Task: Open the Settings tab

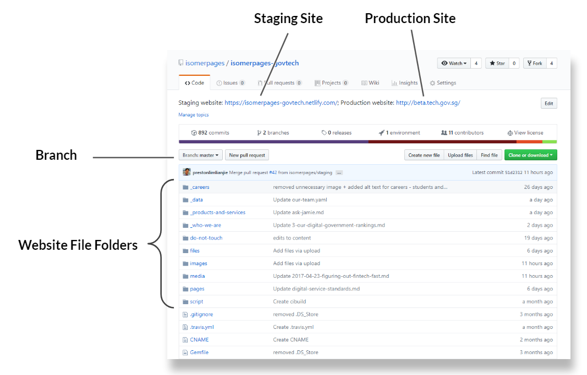Action: point(443,83)
